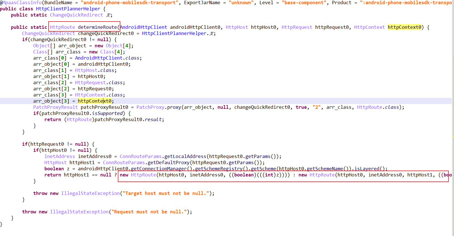Click AndroidHttpClient in arr_class[0] assignment
Screen dimensions: 454x236
(x=99, y=58)
